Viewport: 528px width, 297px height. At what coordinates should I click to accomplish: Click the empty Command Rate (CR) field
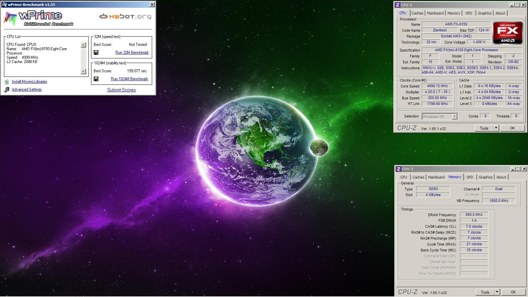click(x=474, y=256)
